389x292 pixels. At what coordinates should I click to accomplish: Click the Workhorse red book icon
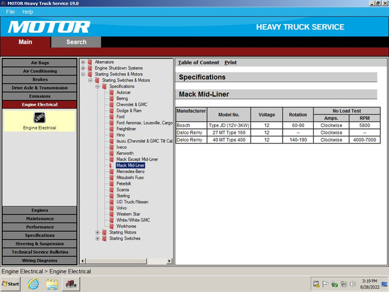point(111,226)
